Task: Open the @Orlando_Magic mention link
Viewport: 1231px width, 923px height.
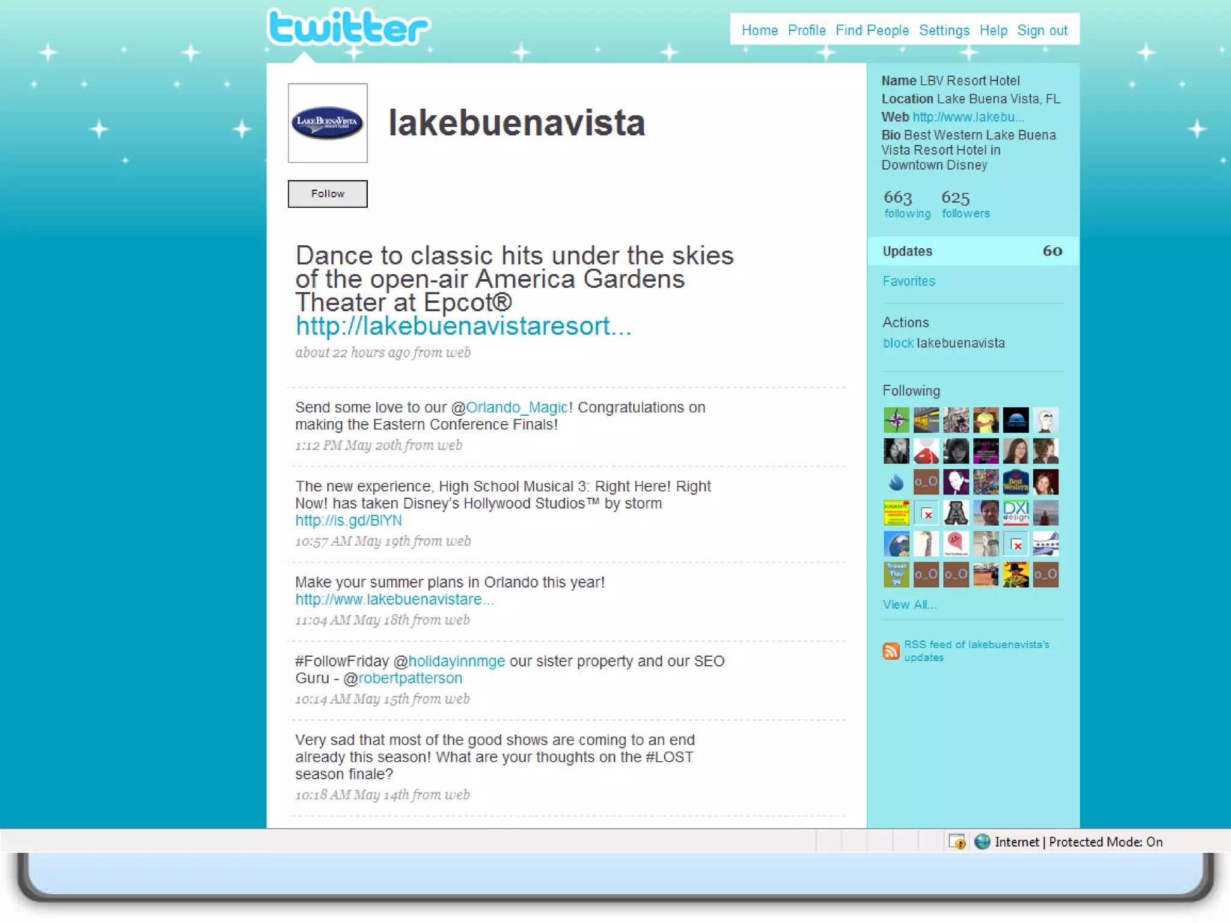Action: point(517,407)
